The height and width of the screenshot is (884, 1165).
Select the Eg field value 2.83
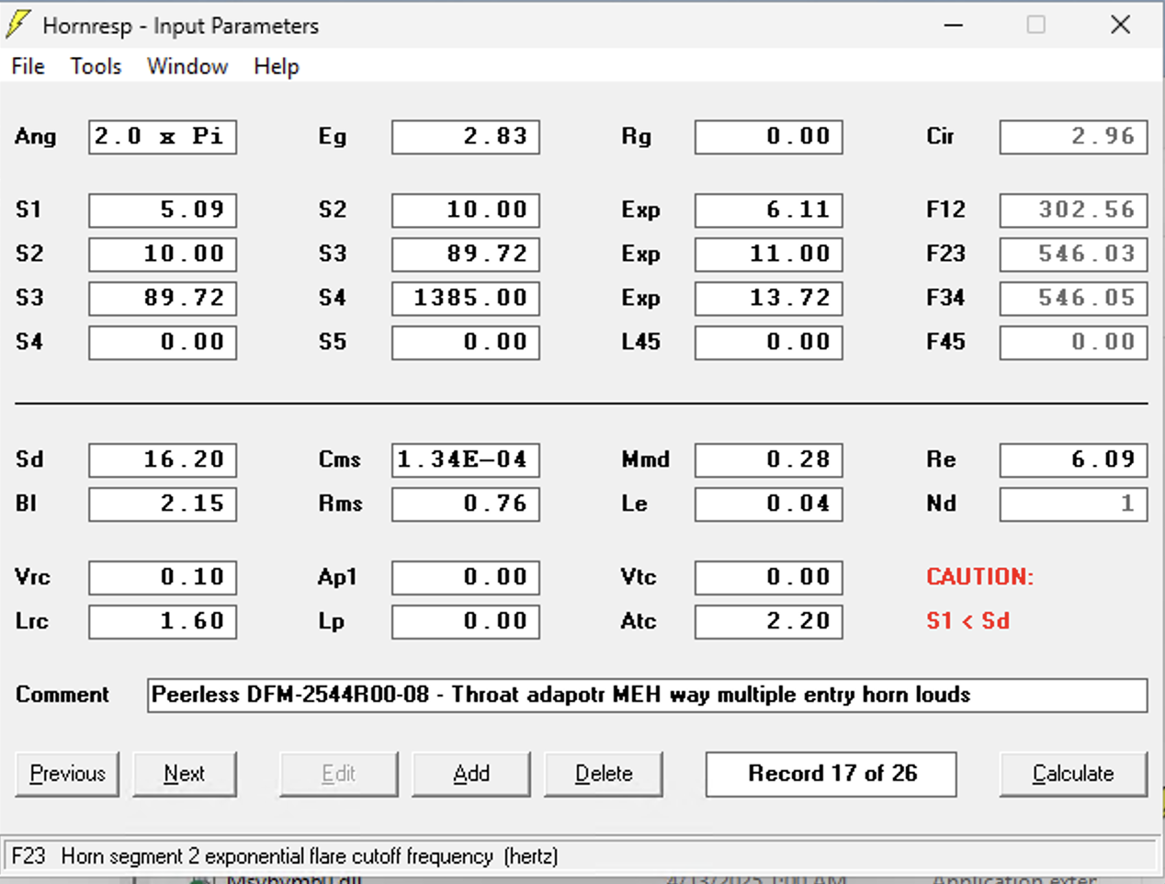466,137
